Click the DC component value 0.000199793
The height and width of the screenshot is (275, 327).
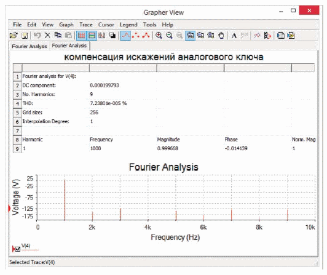[x=104, y=86]
